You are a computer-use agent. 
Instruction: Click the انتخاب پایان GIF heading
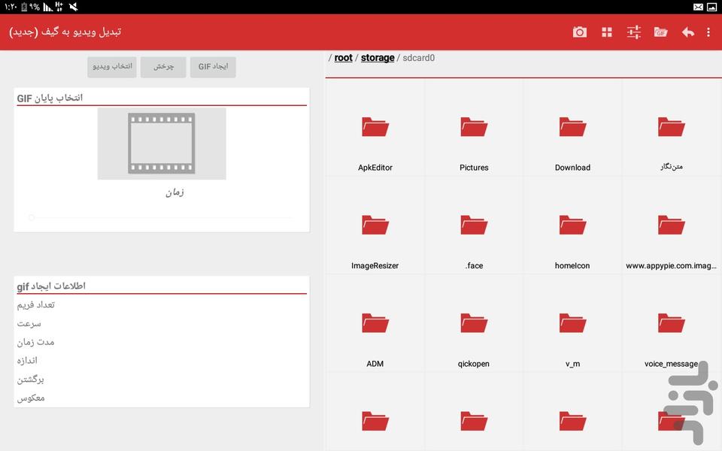click(x=50, y=98)
